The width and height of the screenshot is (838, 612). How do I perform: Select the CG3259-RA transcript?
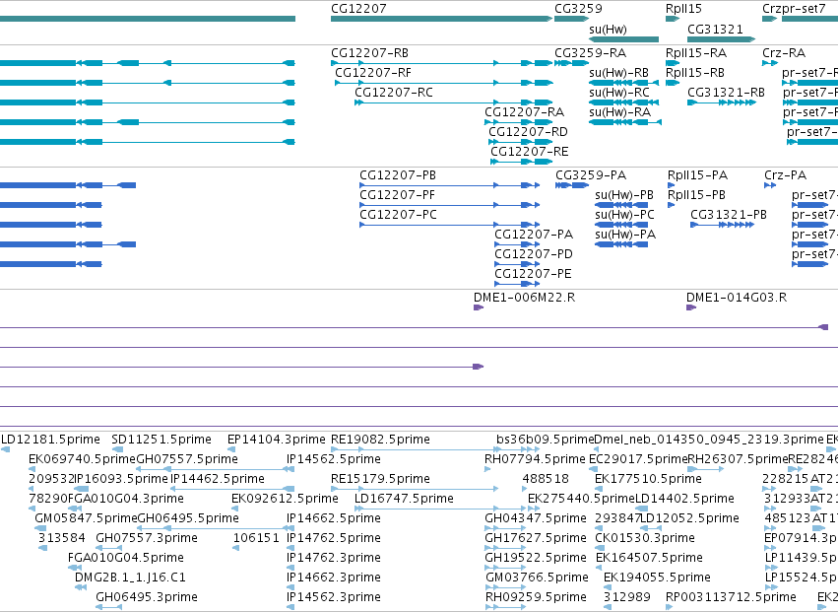tap(590, 53)
